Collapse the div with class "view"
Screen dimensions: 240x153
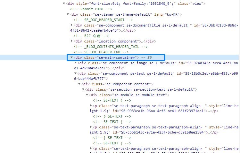64,4
